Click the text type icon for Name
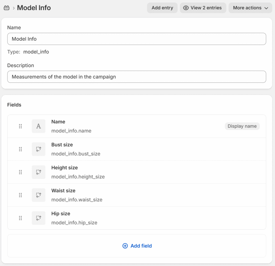Screen dimensions: 275x266 coord(39,126)
